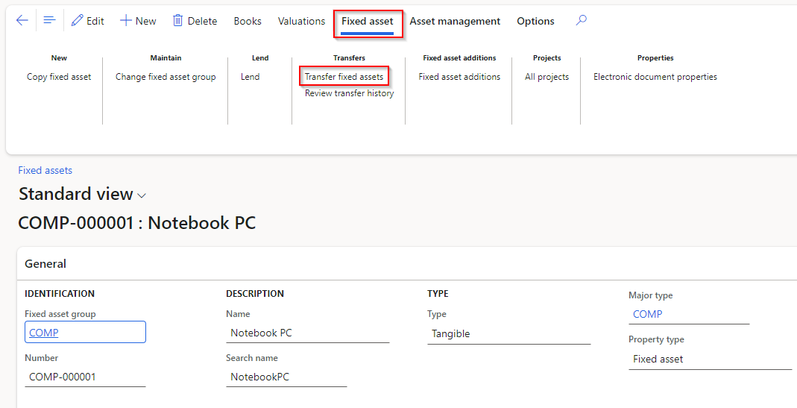Click All projects
The height and width of the screenshot is (408, 797).
point(547,77)
